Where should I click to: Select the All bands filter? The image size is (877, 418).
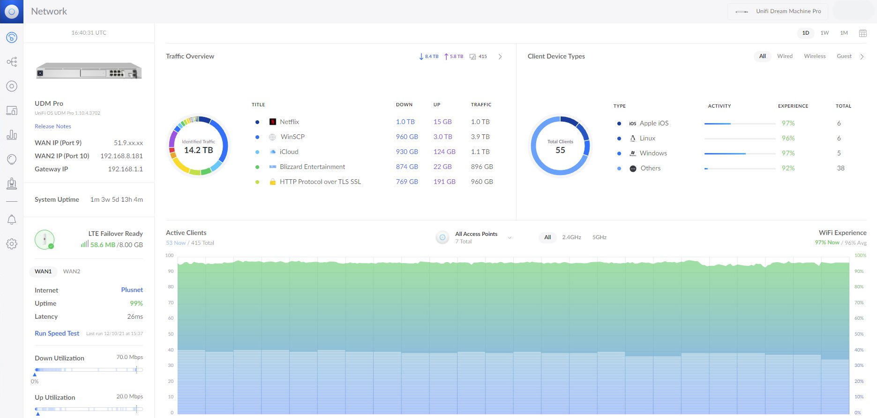[547, 237]
